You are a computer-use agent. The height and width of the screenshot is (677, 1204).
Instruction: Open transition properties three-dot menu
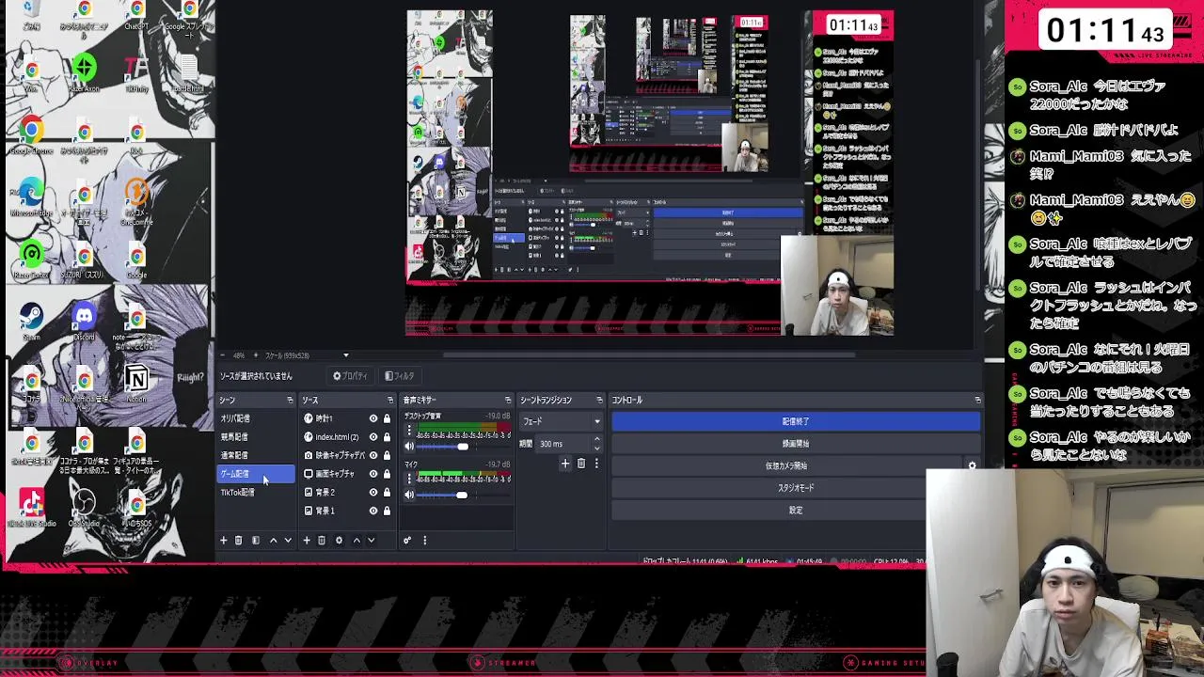[x=595, y=464]
